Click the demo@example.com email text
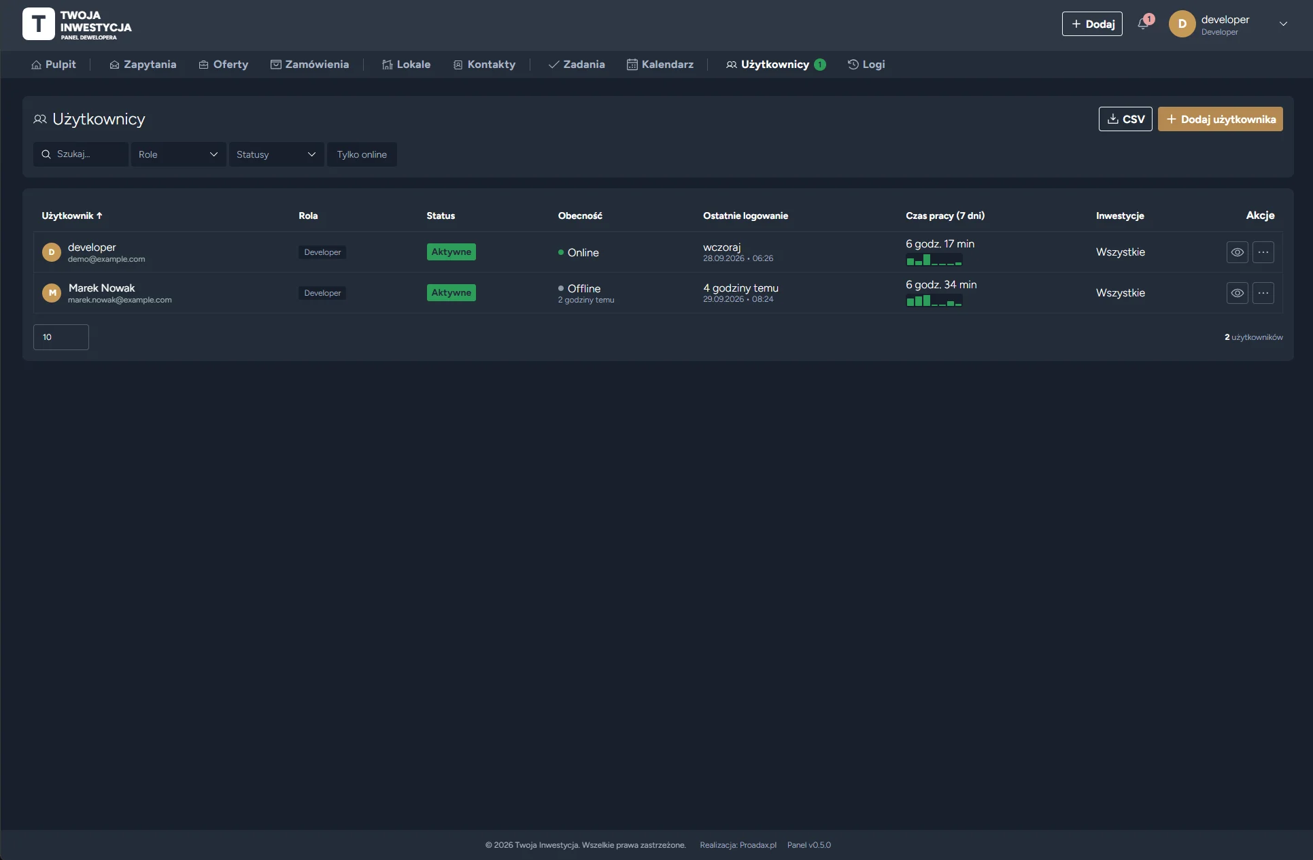The height and width of the screenshot is (860, 1313). [107, 259]
